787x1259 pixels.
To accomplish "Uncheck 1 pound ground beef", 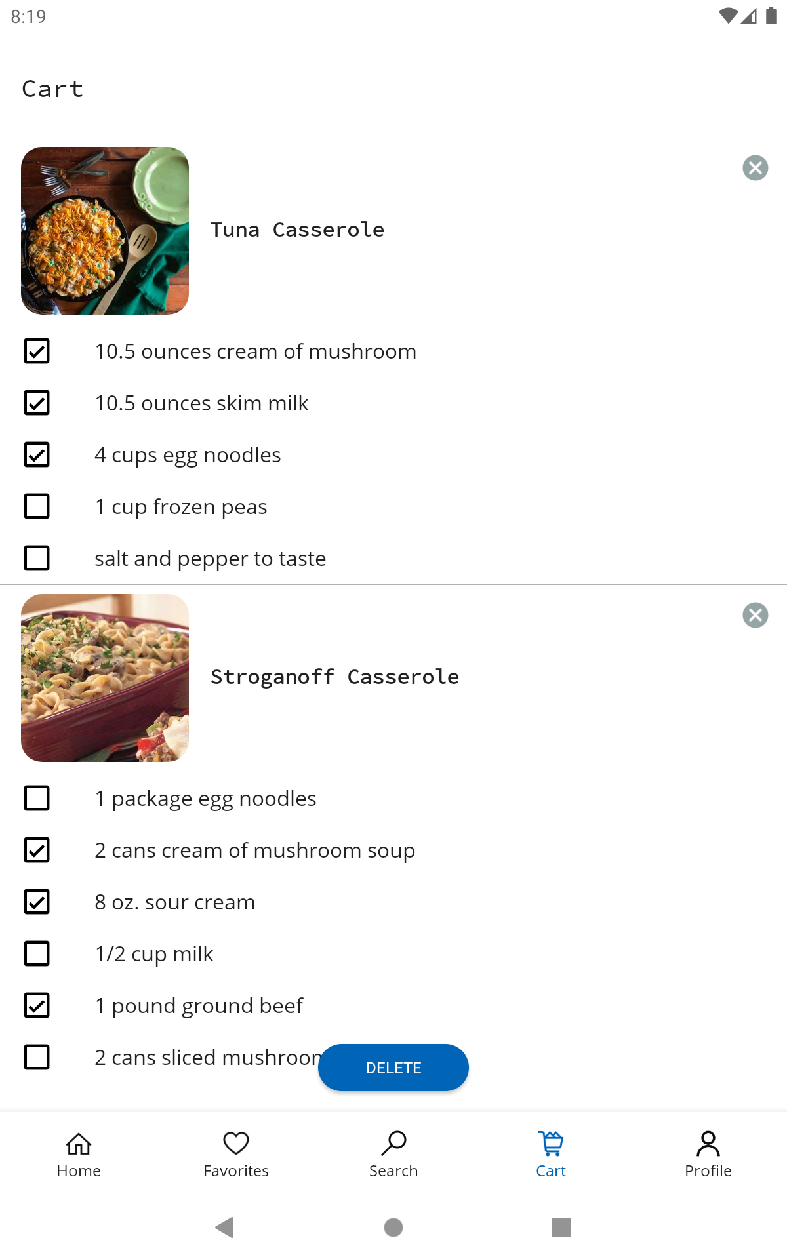I will [x=37, y=1005].
